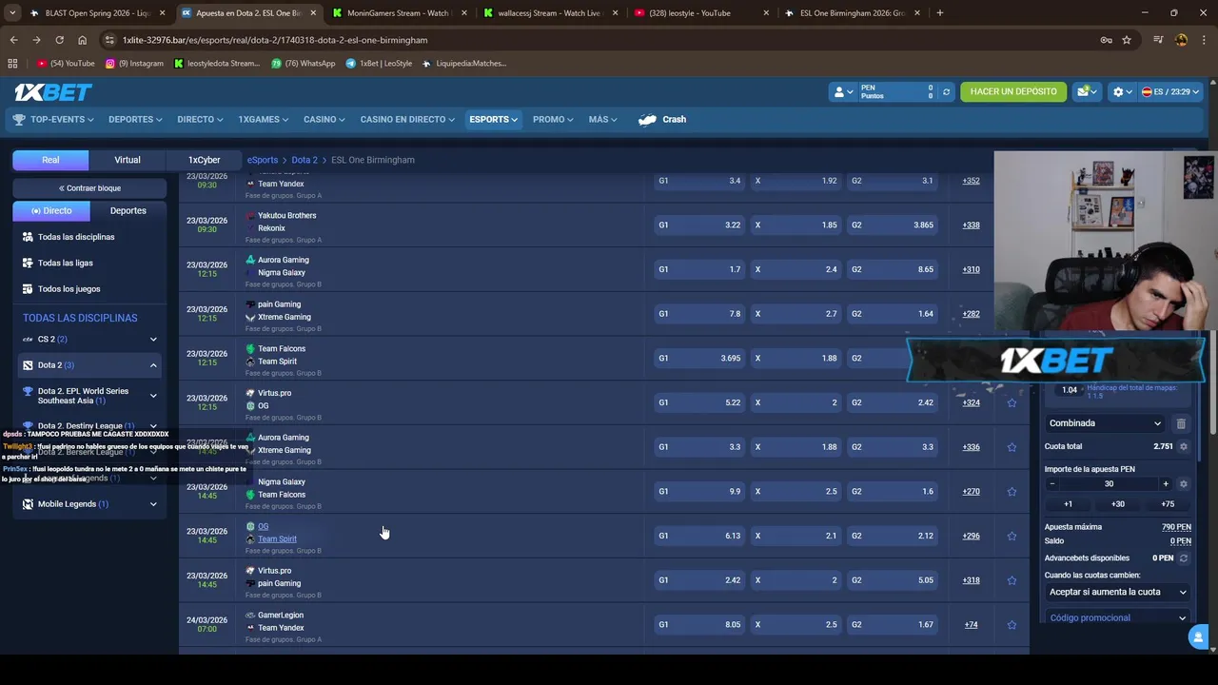Open Todas las ligas sidebar item
Screen dimensions: 1218x685
66,263
